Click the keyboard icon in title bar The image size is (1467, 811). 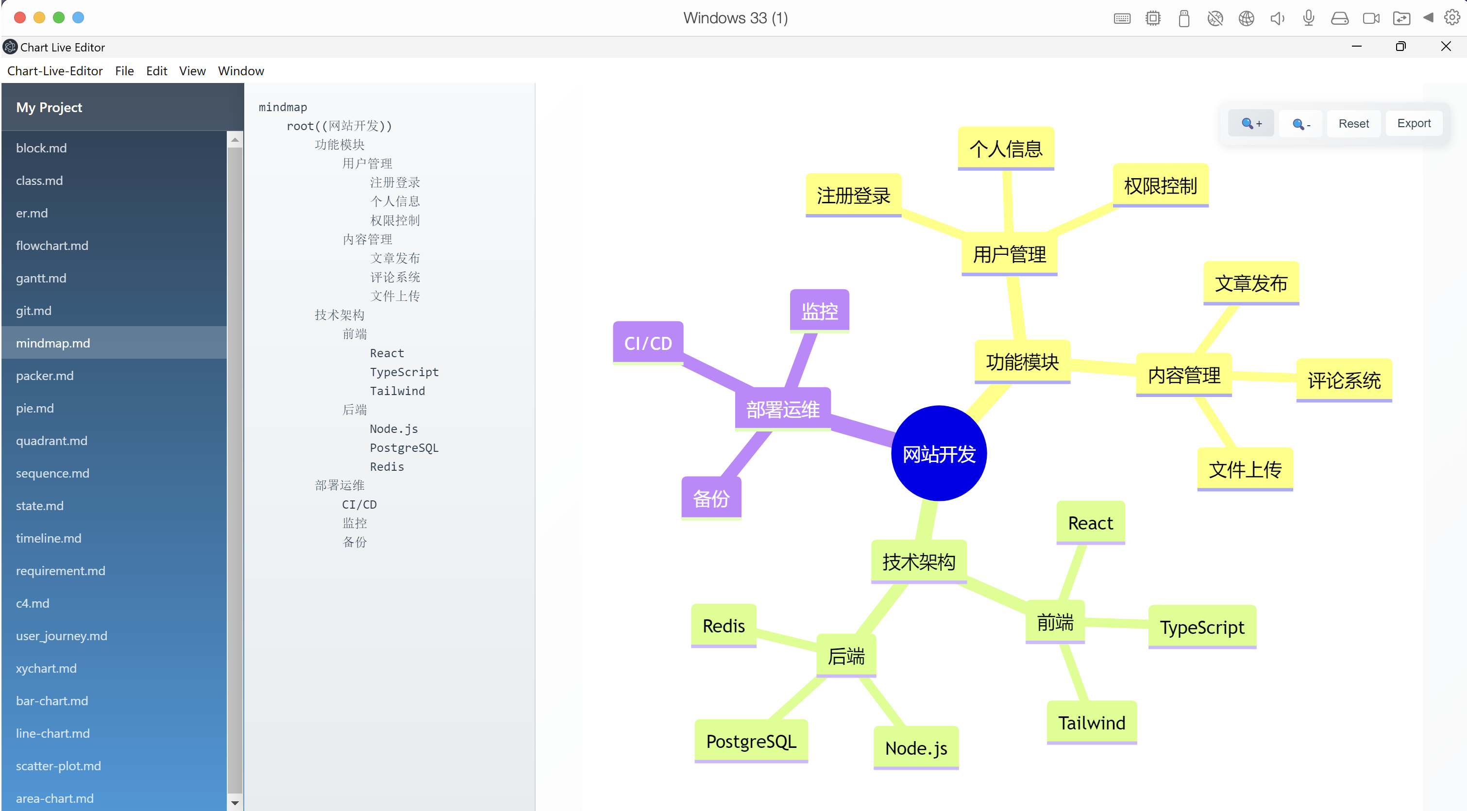tap(1122, 18)
